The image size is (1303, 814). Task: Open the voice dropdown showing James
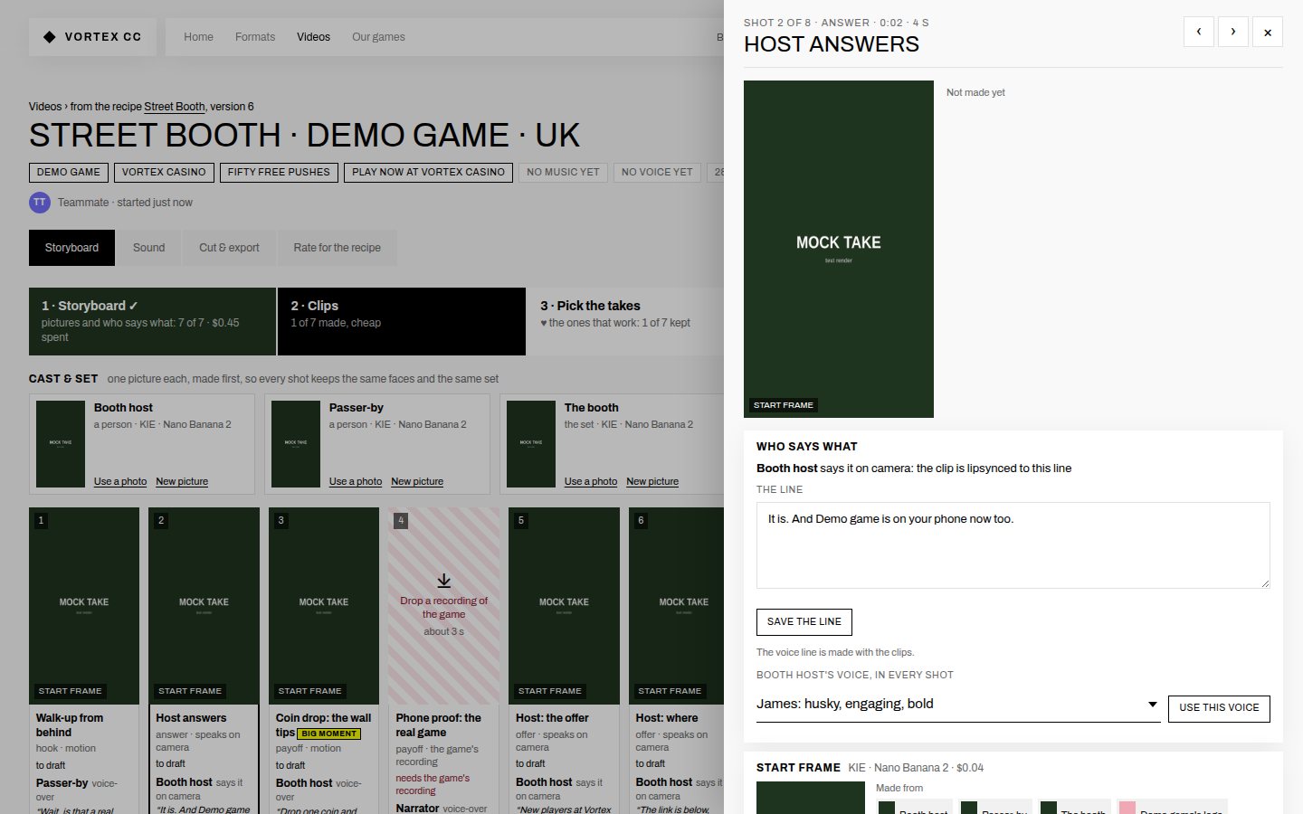(958, 705)
